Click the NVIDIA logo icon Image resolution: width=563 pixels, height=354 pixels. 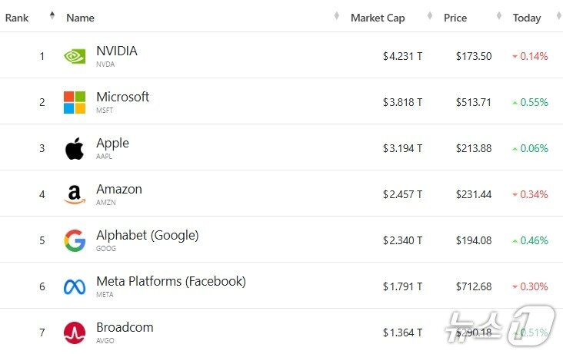[75, 56]
